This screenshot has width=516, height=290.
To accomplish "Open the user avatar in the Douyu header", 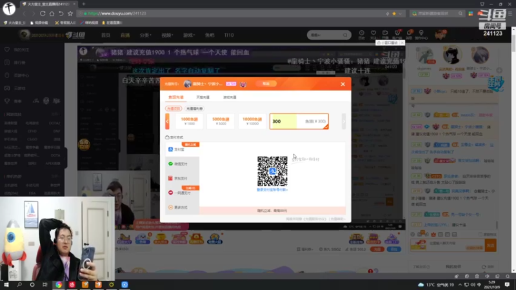I will click(x=440, y=35).
